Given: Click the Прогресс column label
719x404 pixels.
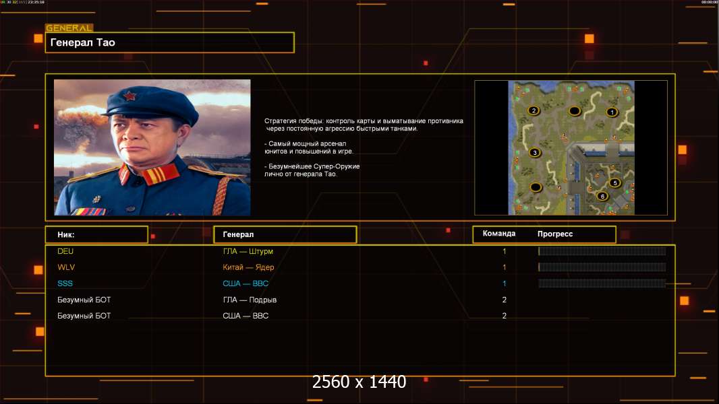Looking at the screenshot, I should 555,234.
